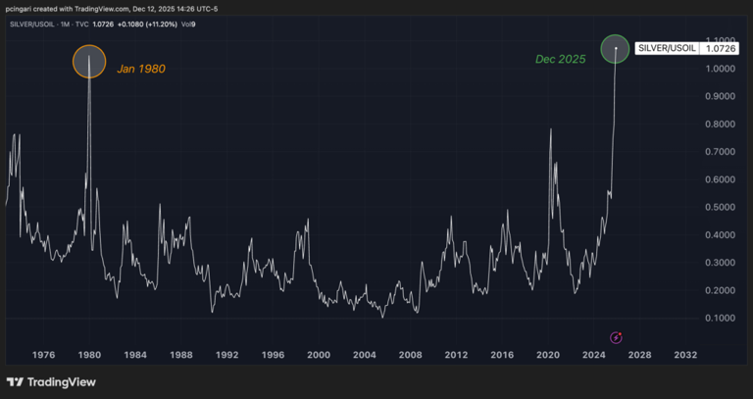Click the 1996 time axis label
The image size is (753, 399).
273,355
